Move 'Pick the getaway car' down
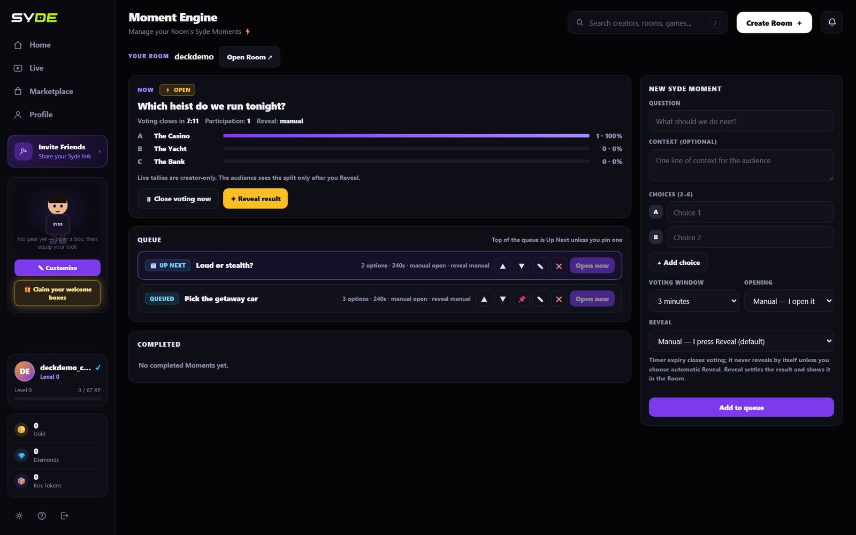Image resolution: width=856 pixels, height=535 pixels. pyautogui.click(x=503, y=299)
